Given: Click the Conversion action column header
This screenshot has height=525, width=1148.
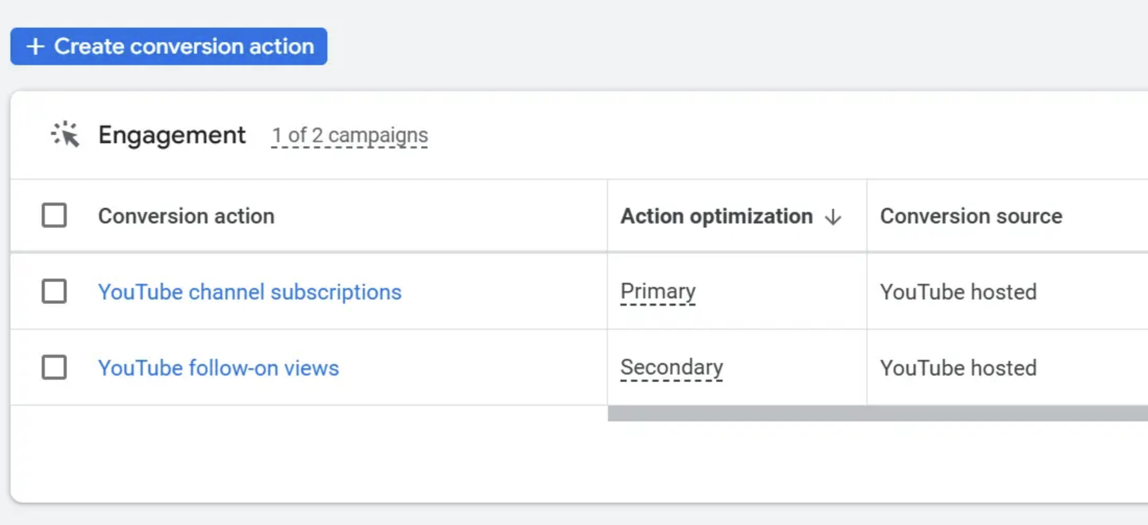Looking at the screenshot, I should click(186, 216).
